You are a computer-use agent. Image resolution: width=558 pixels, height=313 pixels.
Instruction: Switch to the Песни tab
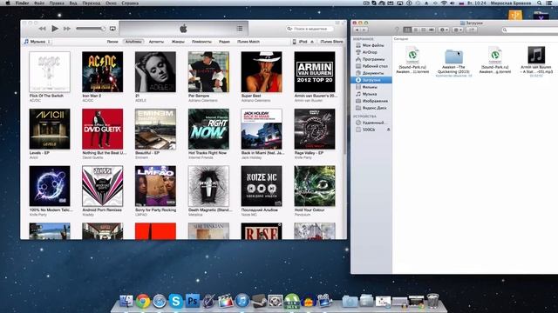pyautogui.click(x=112, y=42)
